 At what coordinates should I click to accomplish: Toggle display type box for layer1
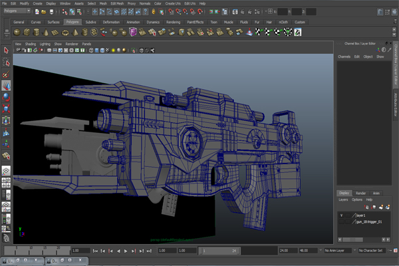coord(348,215)
